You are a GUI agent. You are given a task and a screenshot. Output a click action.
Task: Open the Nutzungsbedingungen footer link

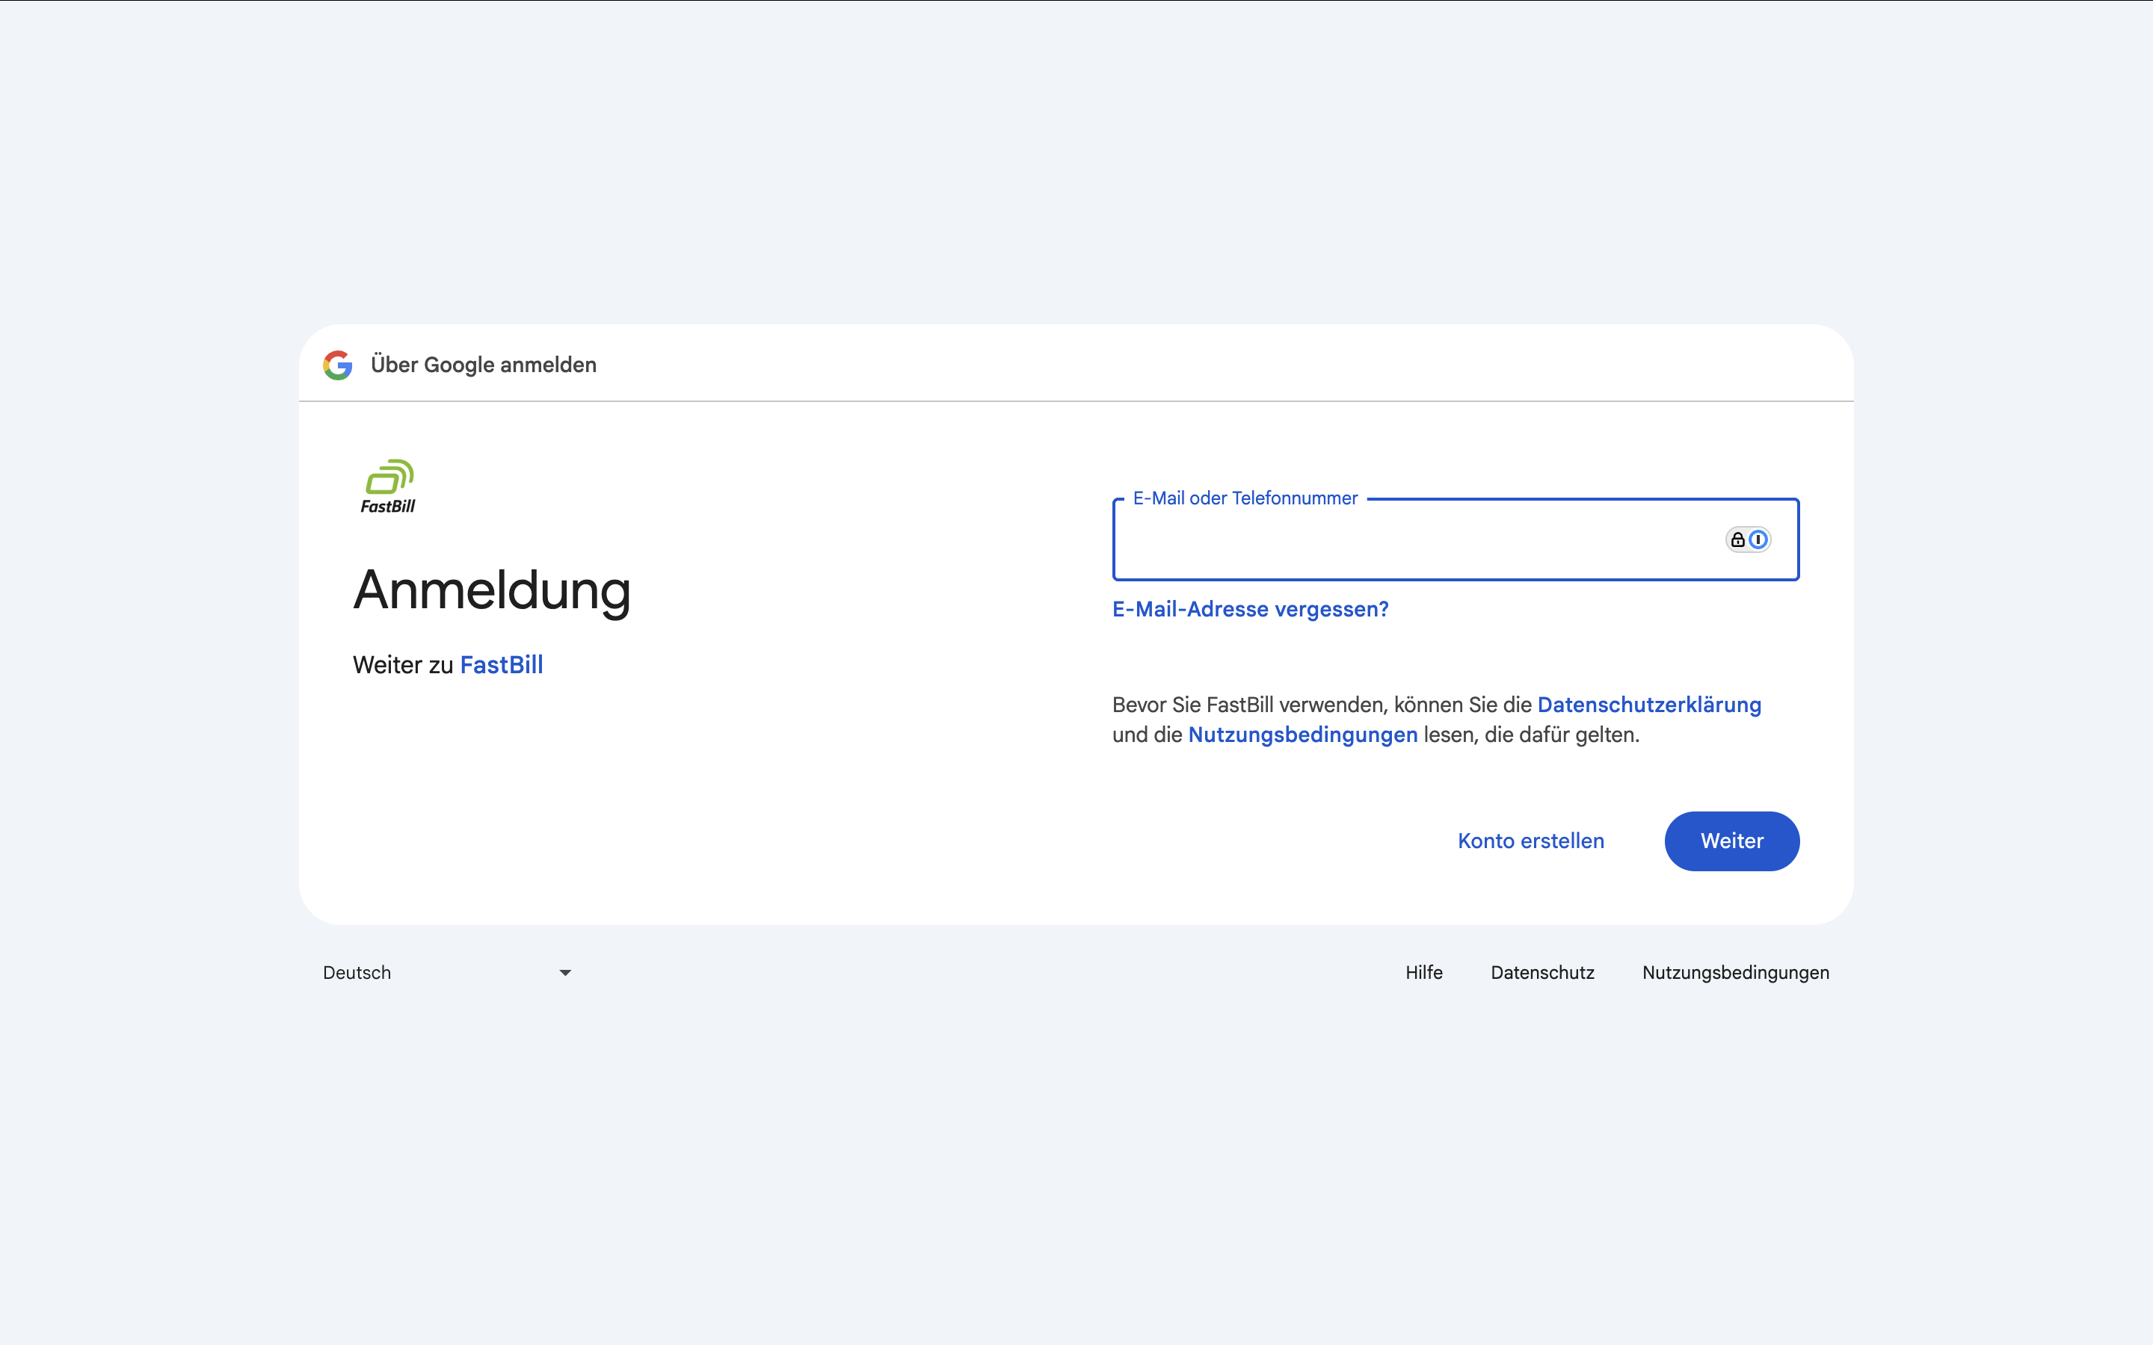[x=1735, y=972]
